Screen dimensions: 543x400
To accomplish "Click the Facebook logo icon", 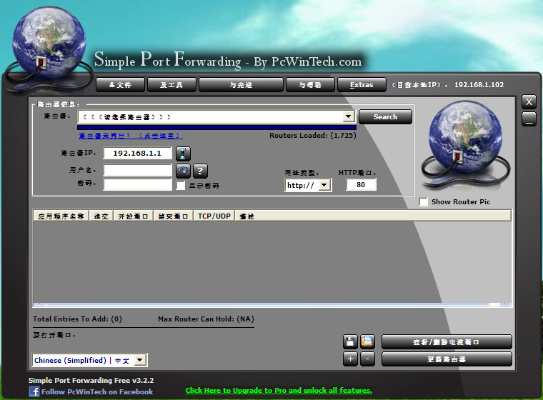I will point(34,391).
